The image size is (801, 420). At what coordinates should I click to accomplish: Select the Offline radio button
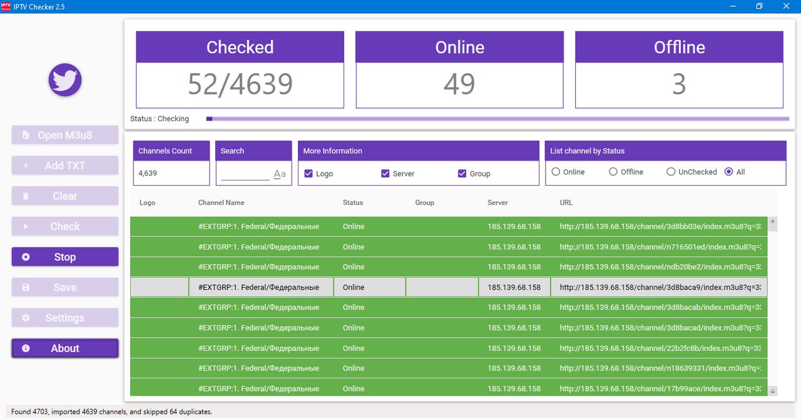(613, 172)
